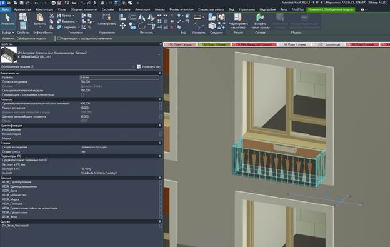Click the red Delete X icon
This screenshot has height=247, width=390.
172,27
